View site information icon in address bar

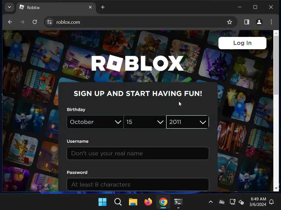[49, 22]
